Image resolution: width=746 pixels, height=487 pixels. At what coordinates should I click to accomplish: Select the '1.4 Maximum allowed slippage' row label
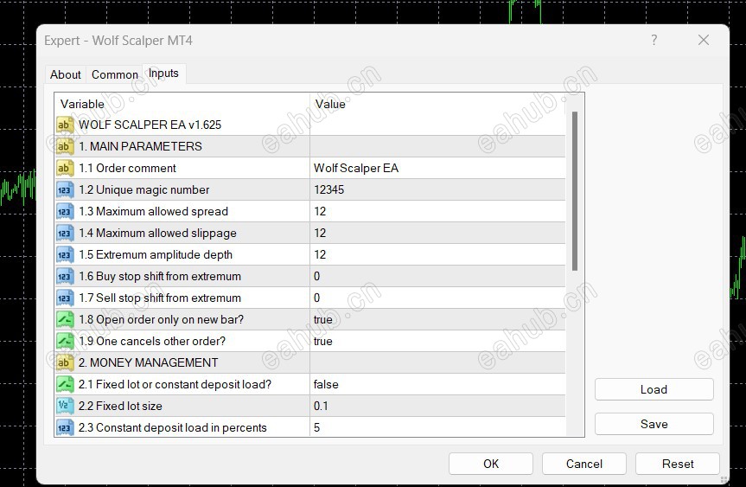coord(158,233)
